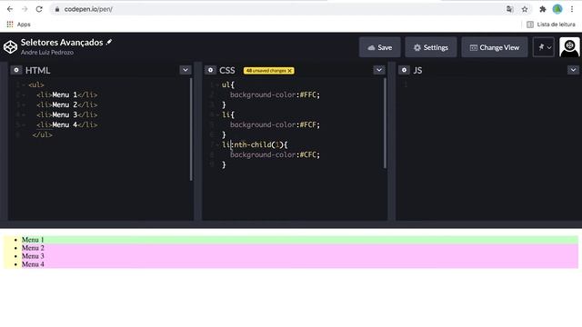Click inside the empty JS editor line 1
This screenshot has width=582, height=327.
490,84
